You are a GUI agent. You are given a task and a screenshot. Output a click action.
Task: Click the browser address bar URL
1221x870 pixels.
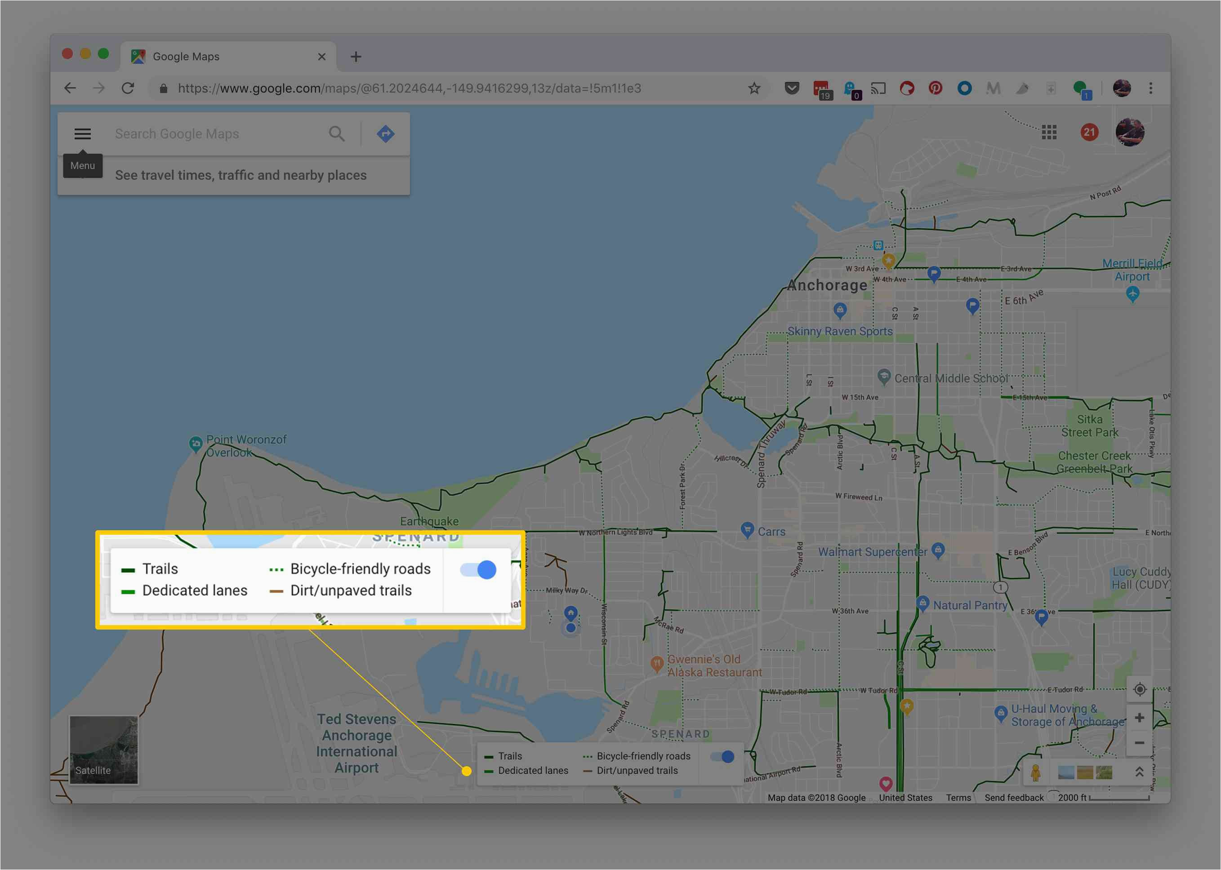(x=410, y=89)
